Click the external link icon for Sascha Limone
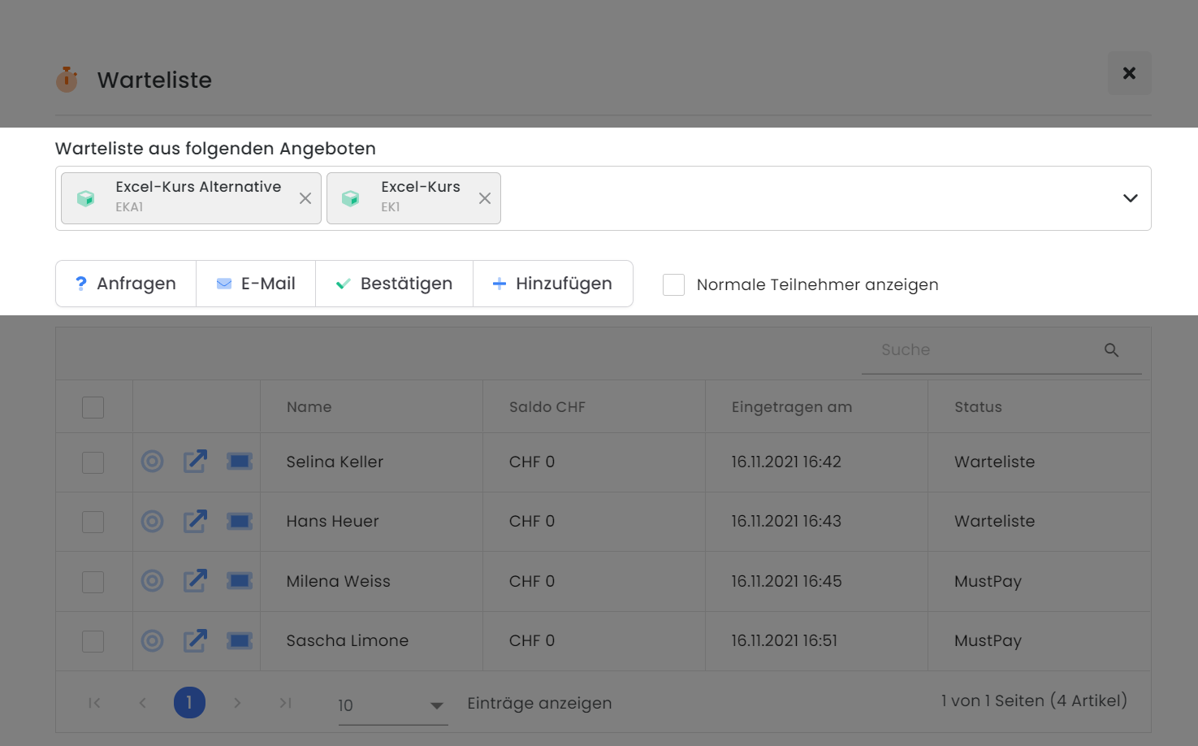The width and height of the screenshot is (1198, 746). [x=195, y=640]
